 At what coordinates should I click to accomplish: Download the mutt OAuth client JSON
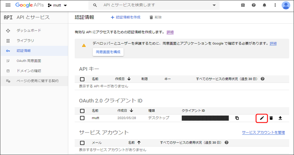point(280,118)
